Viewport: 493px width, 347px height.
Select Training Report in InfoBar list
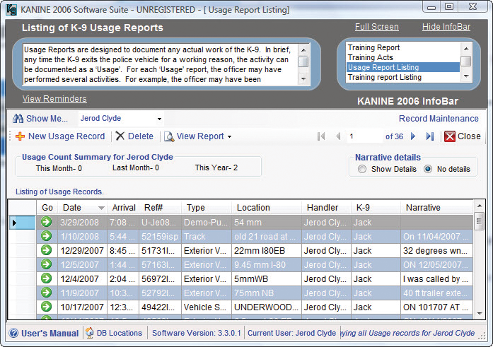[373, 47]
